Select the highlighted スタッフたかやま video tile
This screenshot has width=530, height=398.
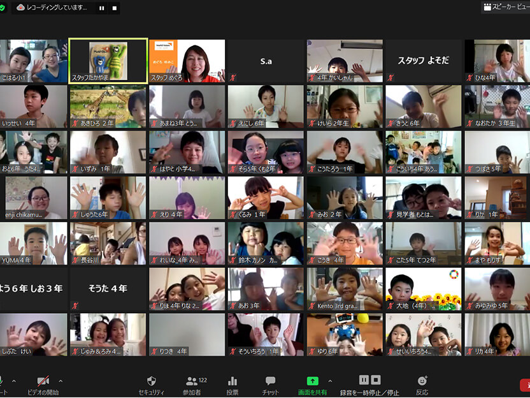click(108, 61)
